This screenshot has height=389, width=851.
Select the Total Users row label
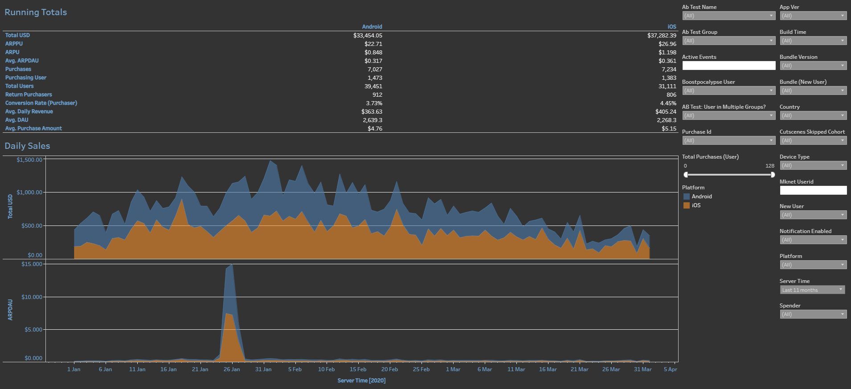pyautogui.click(x=19, y=86)
